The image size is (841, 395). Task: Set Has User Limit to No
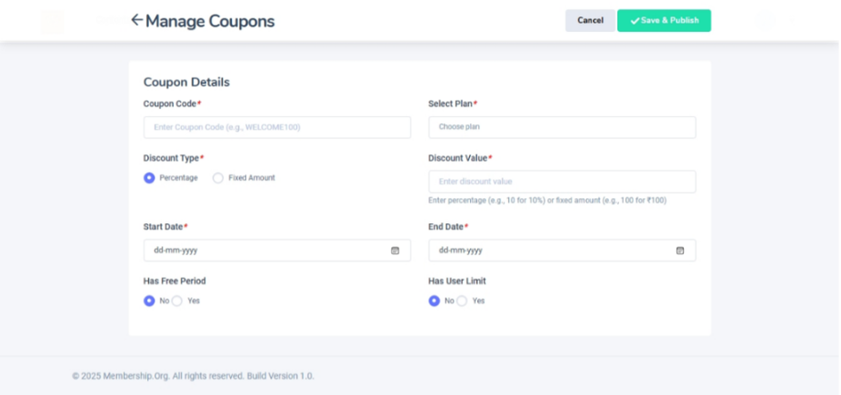click(434, 301)
